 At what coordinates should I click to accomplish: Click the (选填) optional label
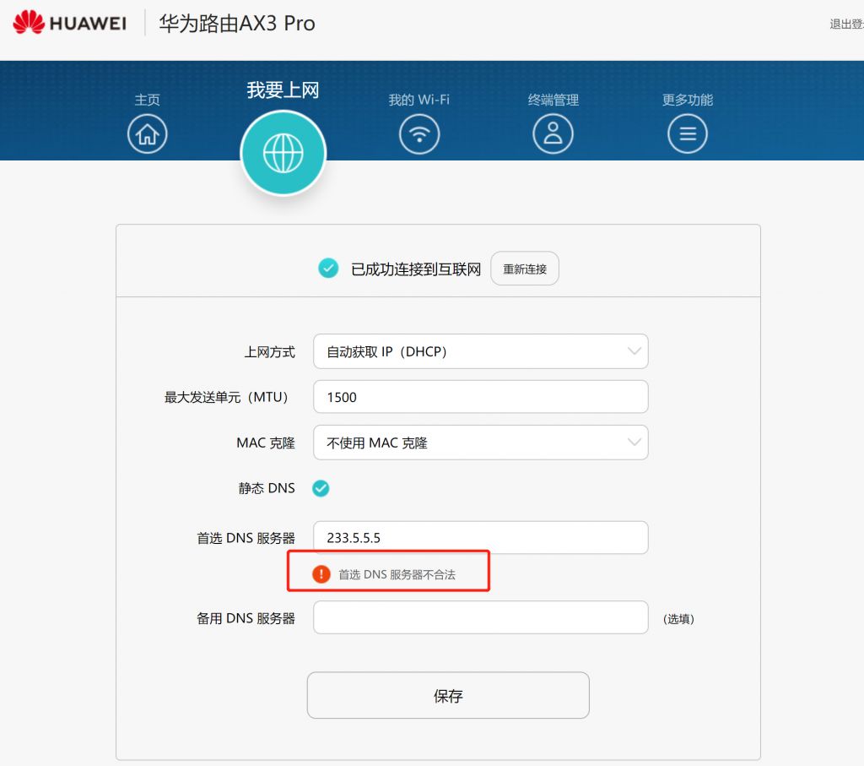click(678, 619)
